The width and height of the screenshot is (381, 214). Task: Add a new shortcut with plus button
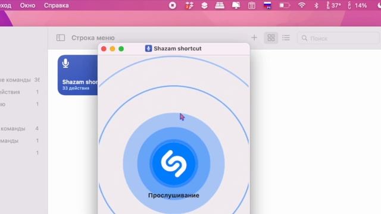[x=254, y=37]
